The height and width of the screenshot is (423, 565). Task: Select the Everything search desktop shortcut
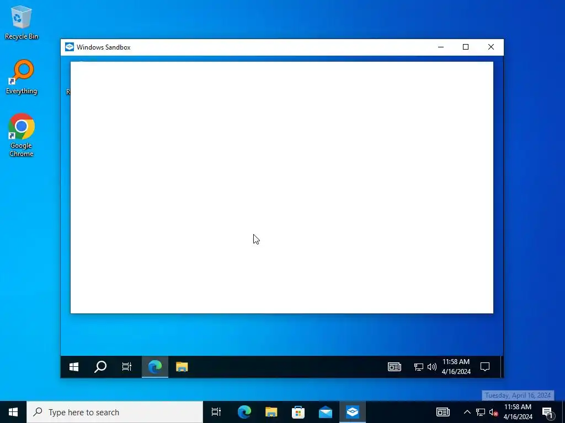click(22, 77)
